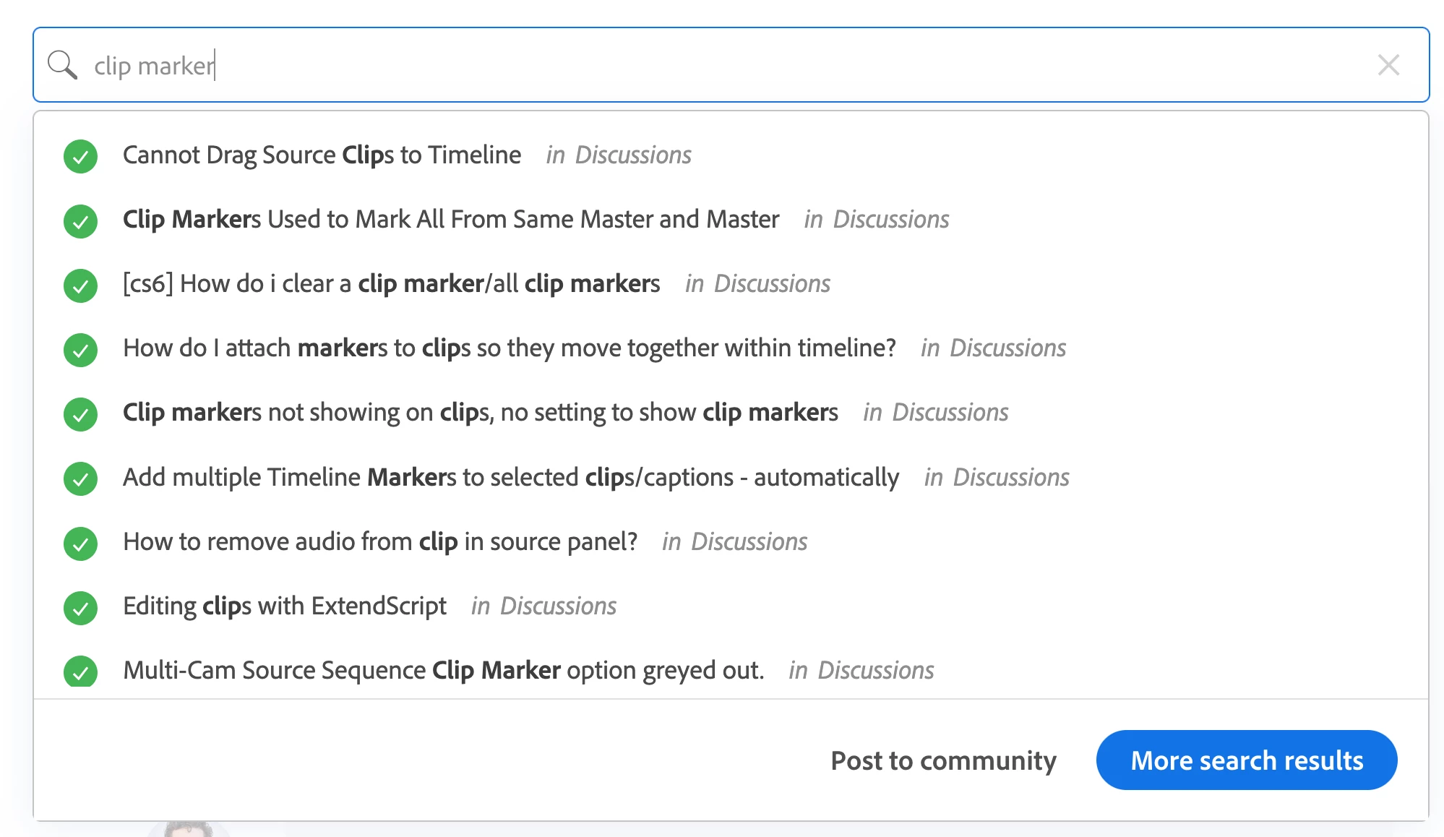Screen dimensions: 1444x837
Task: Click solved checkmark beside Clip markers not showing
Action: 80,414
